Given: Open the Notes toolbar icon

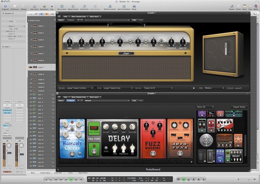Looking at the screenshot, I should [x=245, y=6].
